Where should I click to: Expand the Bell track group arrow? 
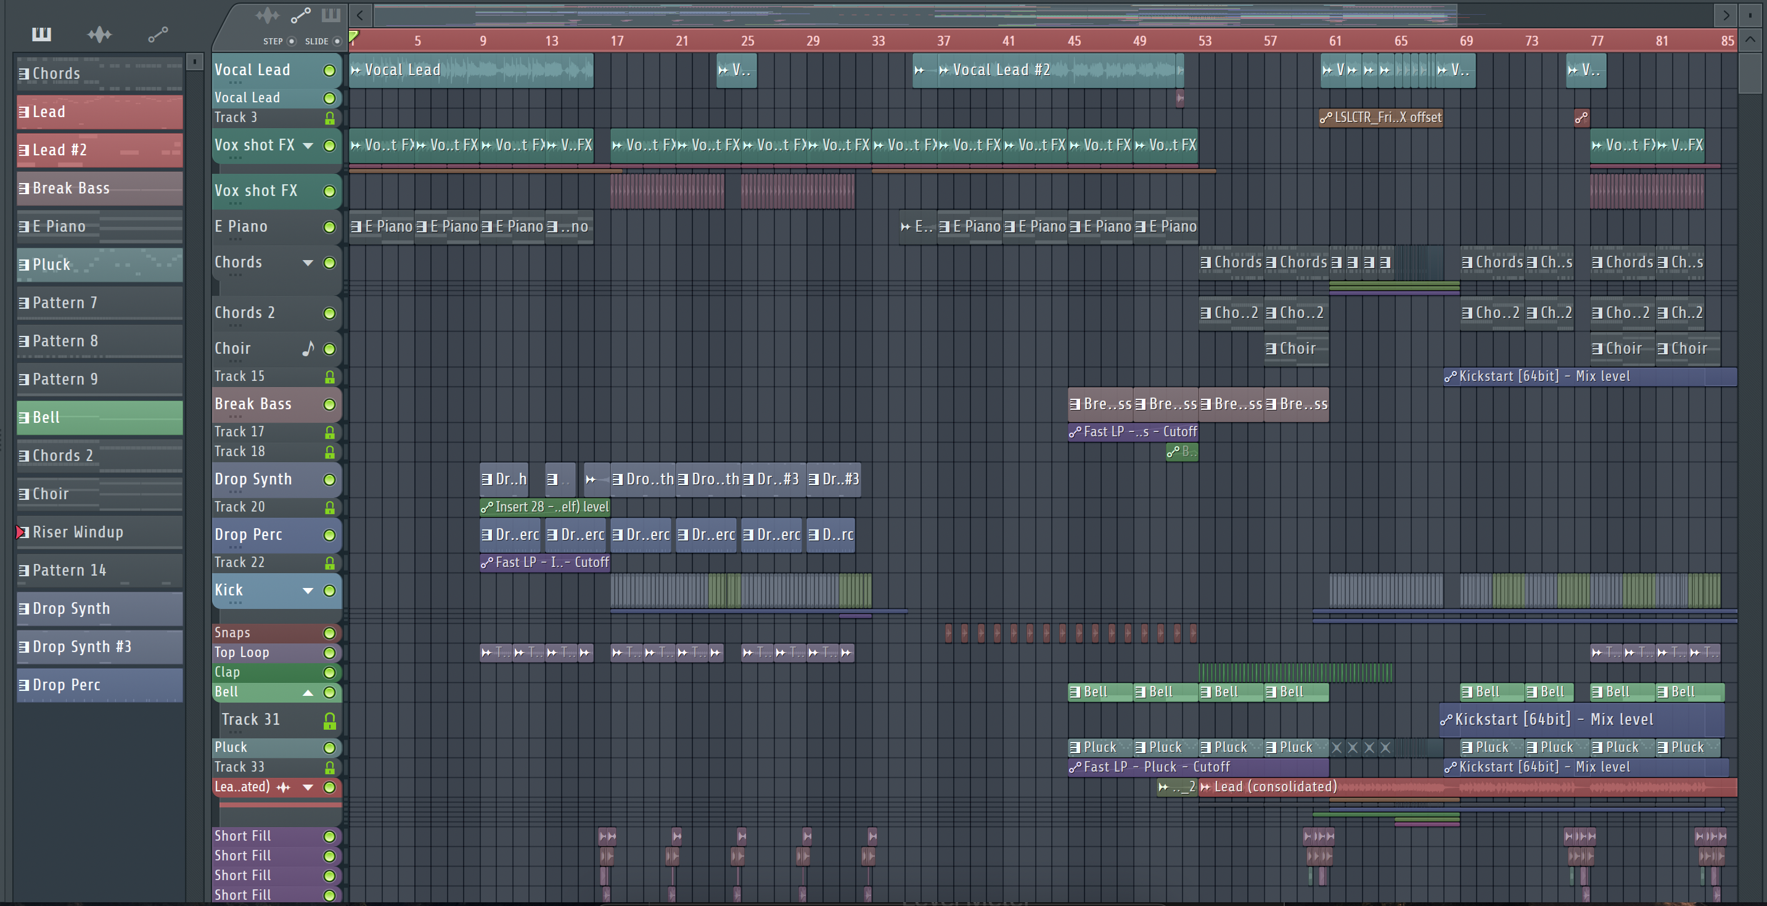coord(308,693)
